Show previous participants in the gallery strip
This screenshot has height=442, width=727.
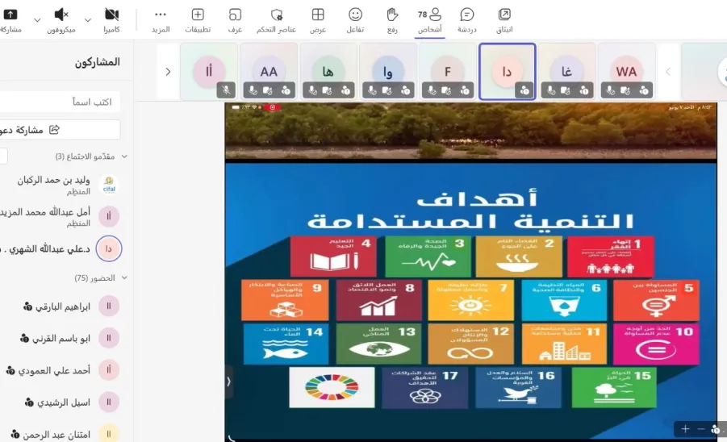coord(668,72)
